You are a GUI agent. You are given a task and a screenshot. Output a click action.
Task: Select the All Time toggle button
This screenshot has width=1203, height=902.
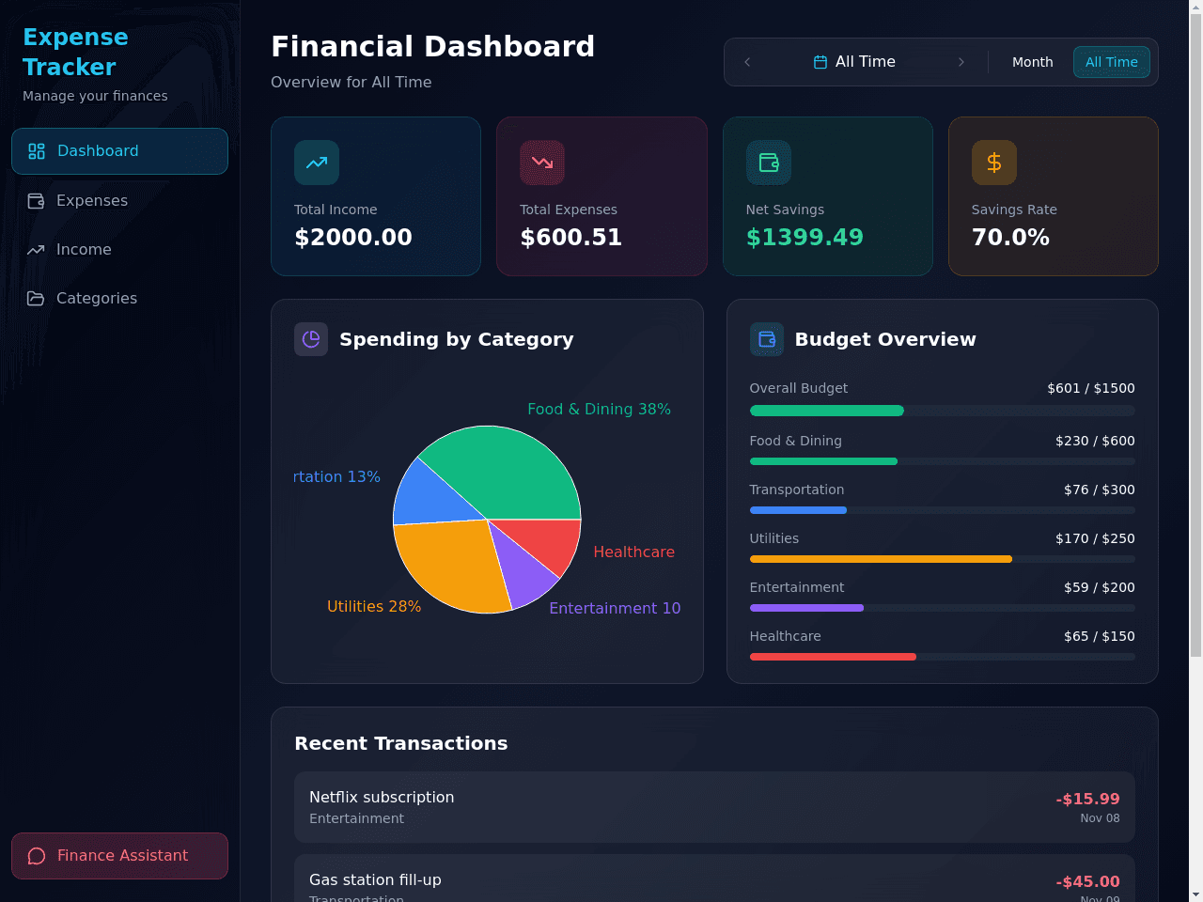1111,62
